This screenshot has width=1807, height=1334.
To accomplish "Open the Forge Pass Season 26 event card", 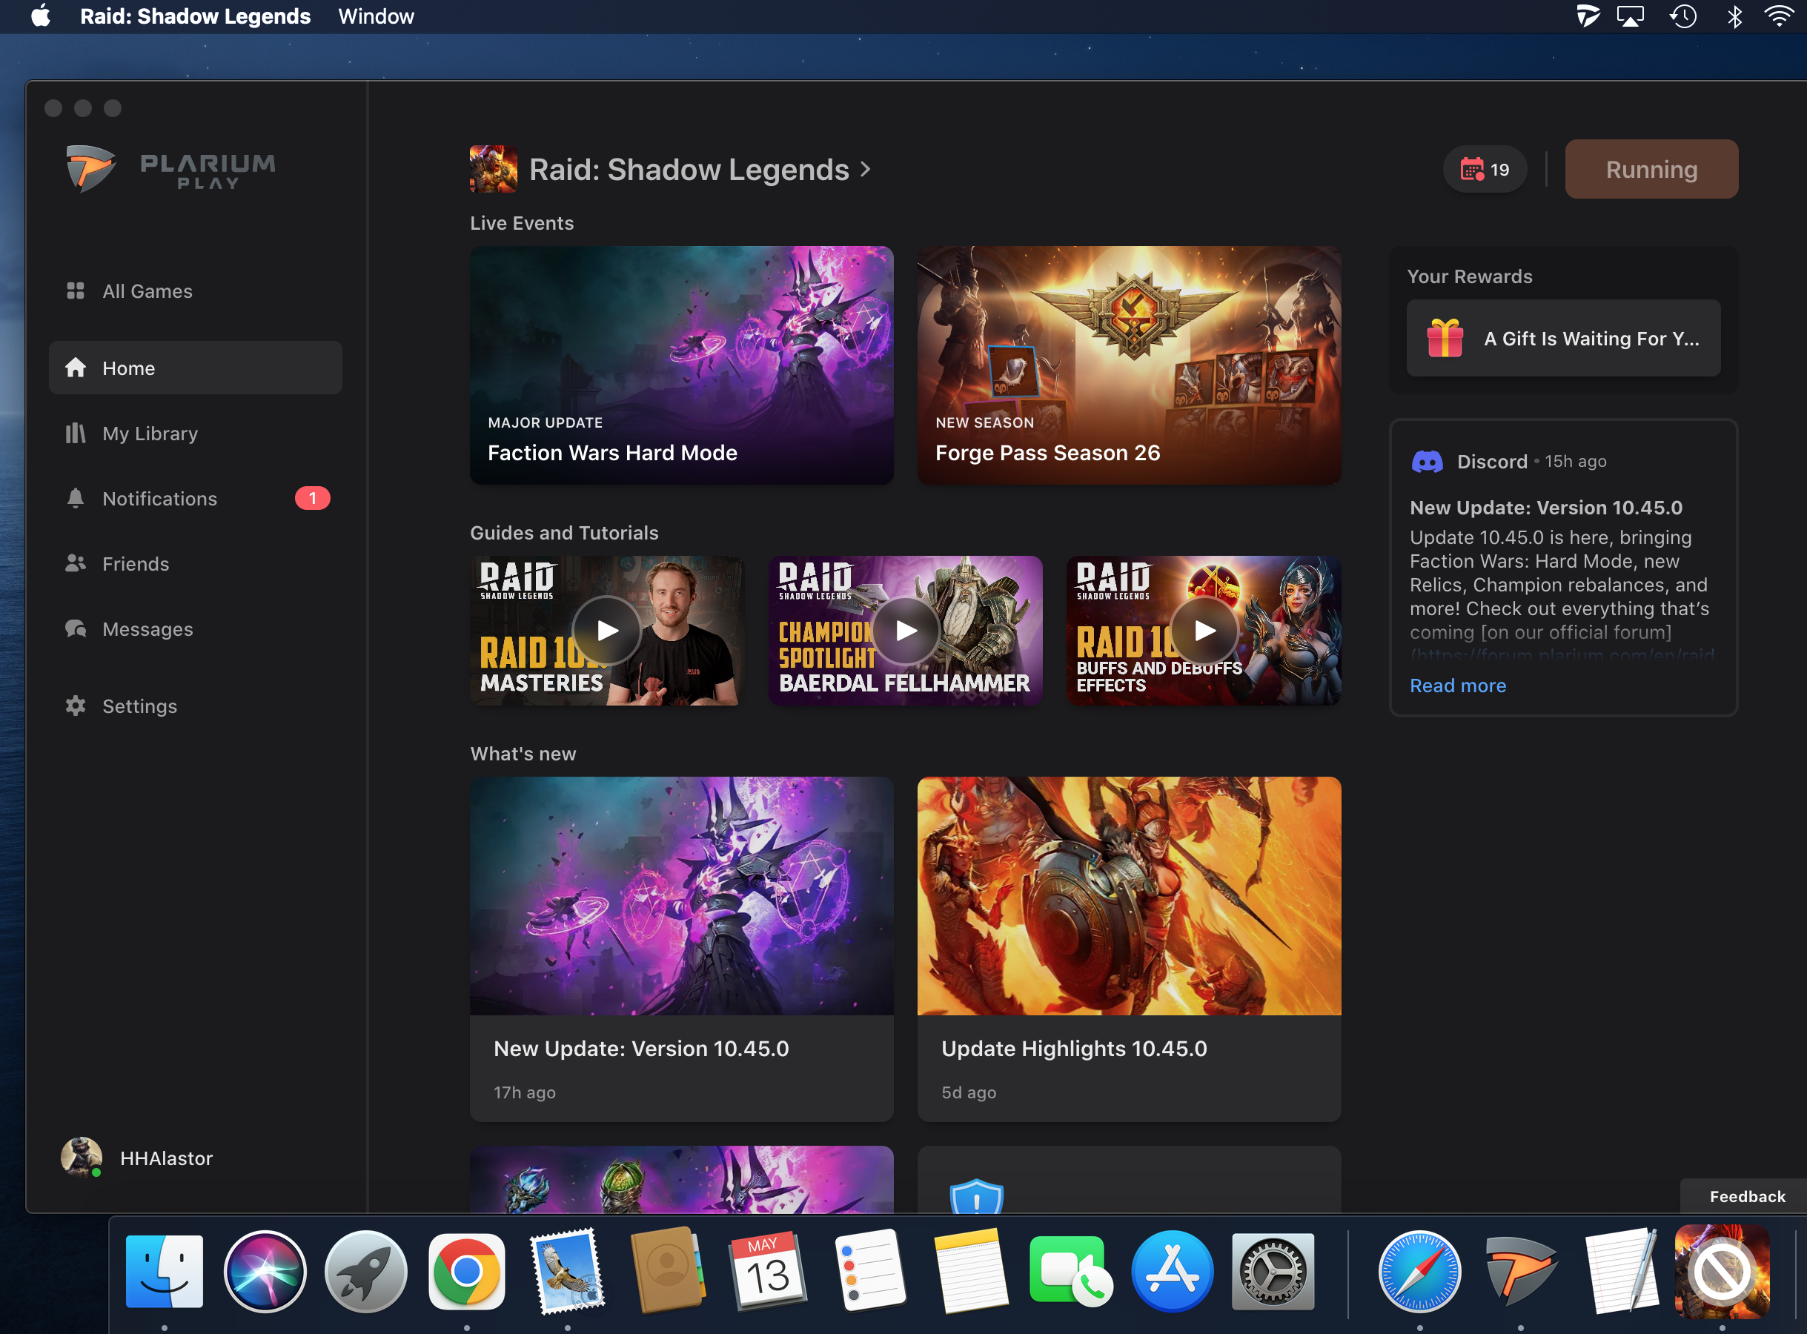I will (1129, 365).
